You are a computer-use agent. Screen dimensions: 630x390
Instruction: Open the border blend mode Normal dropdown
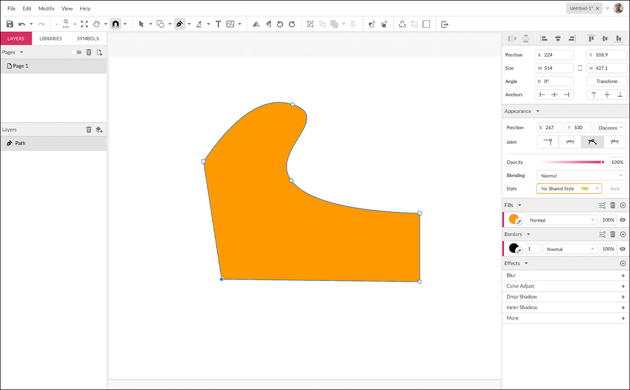click(570, 249)
